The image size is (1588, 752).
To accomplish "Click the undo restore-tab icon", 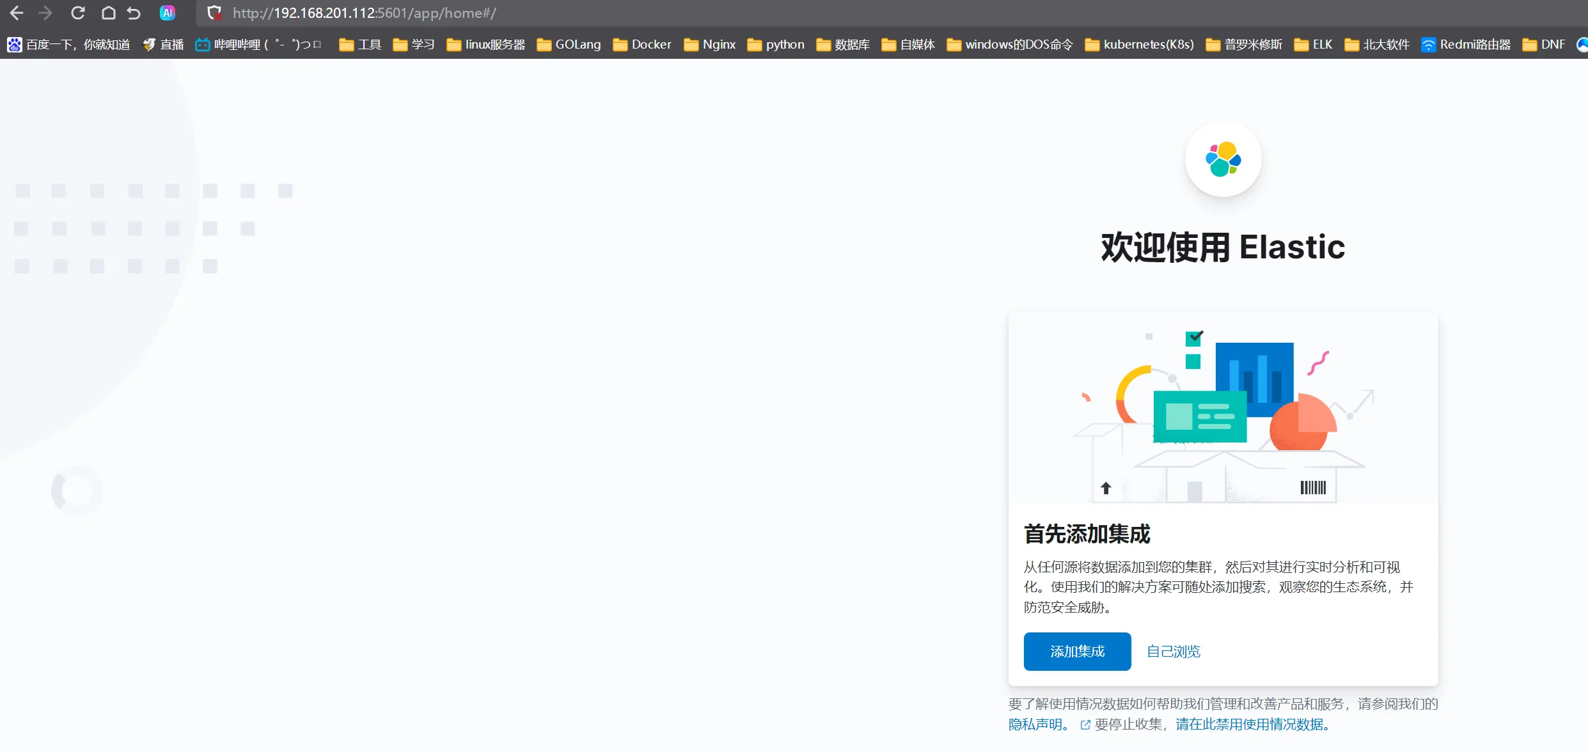I will point(134,13).
